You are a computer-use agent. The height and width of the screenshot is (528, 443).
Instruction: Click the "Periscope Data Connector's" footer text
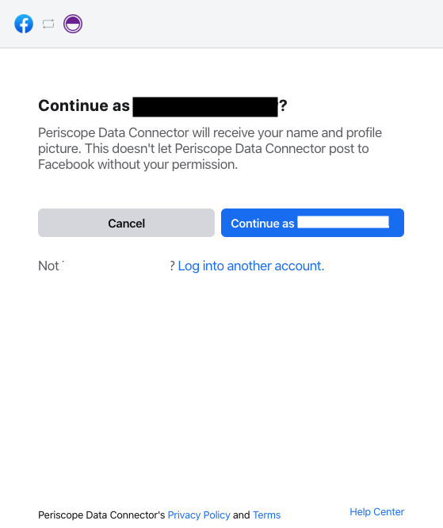tap(101, 515)
